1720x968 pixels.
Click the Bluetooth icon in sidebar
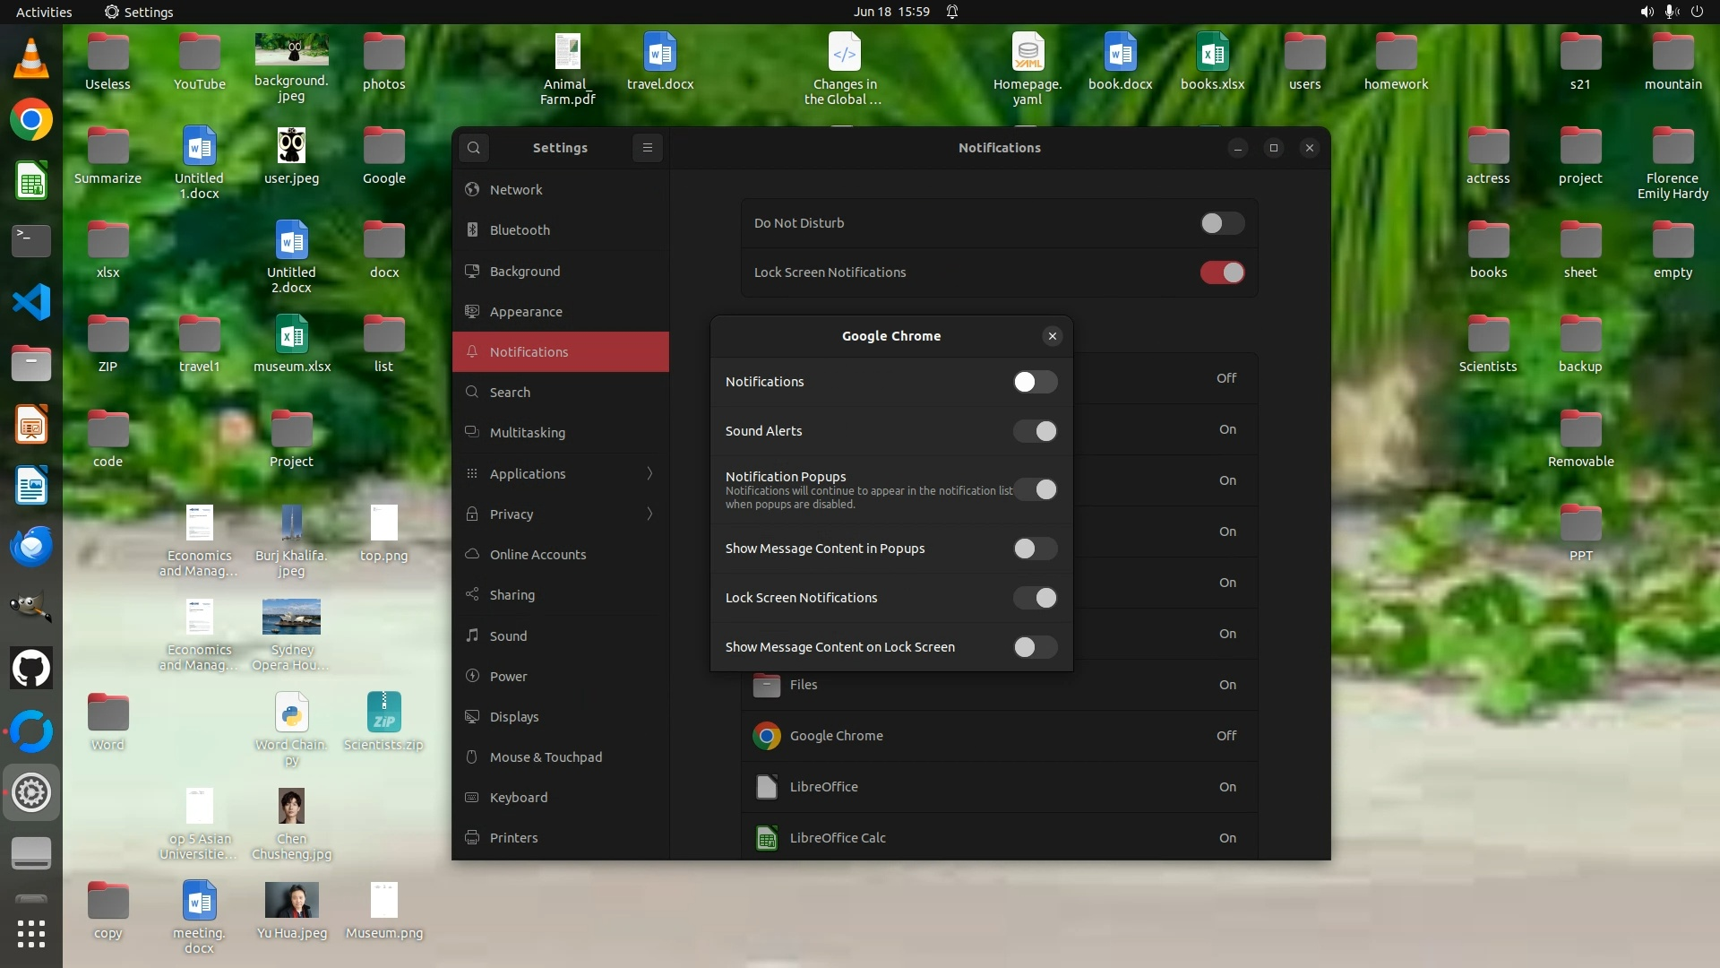[x=472, y=230]
